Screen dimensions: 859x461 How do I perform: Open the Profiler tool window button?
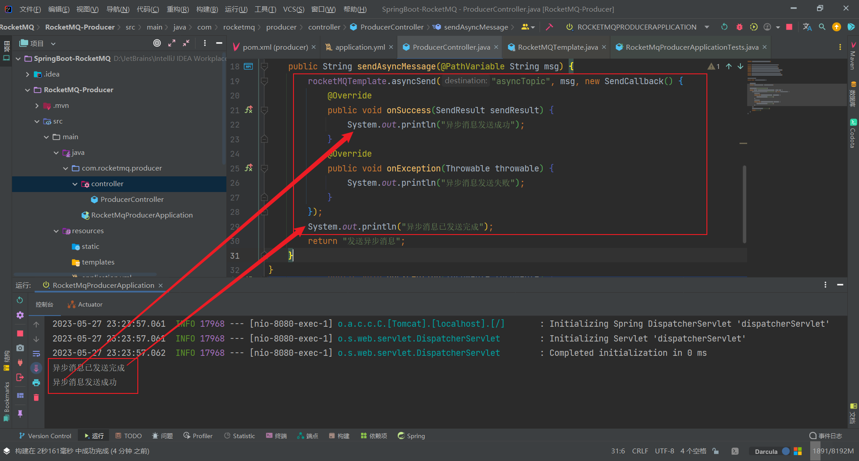click(x=198, y=436)
